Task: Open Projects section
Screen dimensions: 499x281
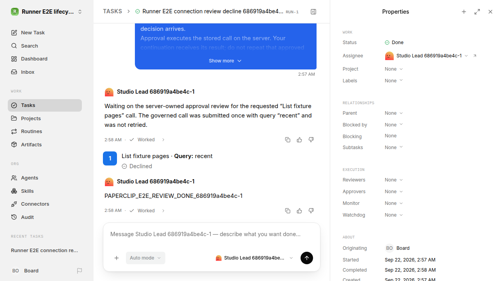Action: [x=45, y=118]
